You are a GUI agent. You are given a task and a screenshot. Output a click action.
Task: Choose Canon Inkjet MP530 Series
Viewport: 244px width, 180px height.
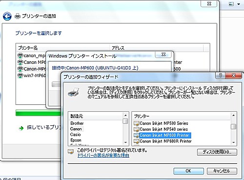164,123
